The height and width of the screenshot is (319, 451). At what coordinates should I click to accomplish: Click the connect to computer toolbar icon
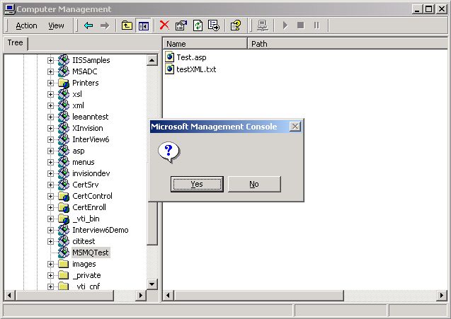[262, 25]
